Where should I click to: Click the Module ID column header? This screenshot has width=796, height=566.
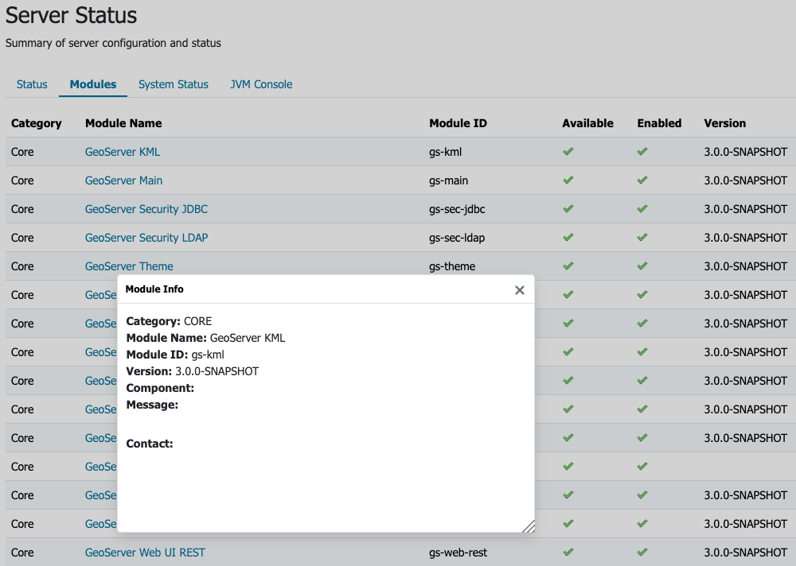[x=458, y=123]
